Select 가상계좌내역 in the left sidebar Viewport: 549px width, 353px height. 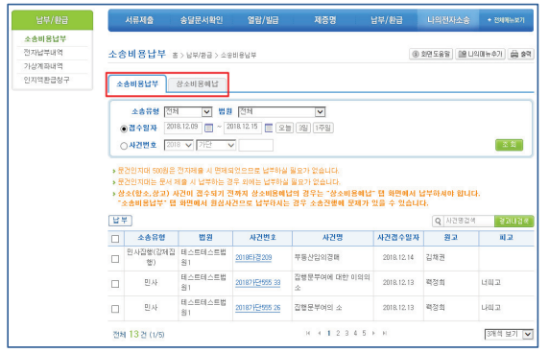(x=43, y=66)
